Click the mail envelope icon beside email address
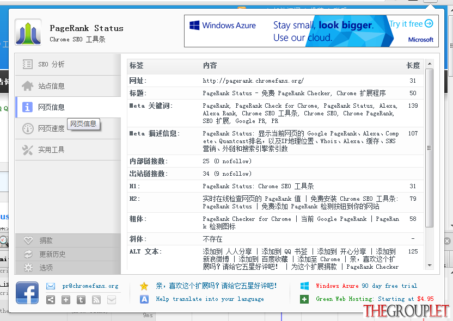The image size is (453, 321). pos(51,286)
